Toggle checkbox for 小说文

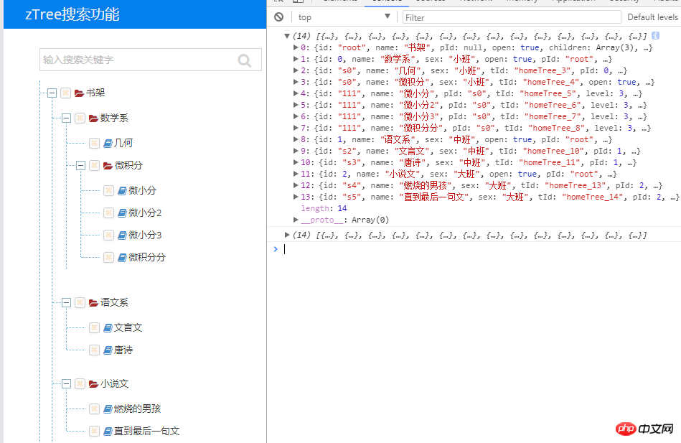80,384
